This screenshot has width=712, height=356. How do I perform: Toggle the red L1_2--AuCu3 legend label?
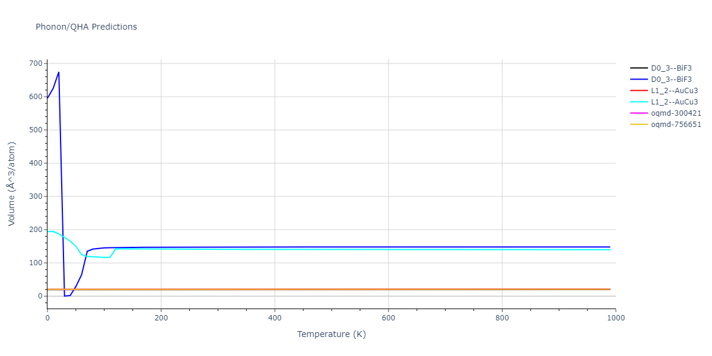(x=674, y=91)
